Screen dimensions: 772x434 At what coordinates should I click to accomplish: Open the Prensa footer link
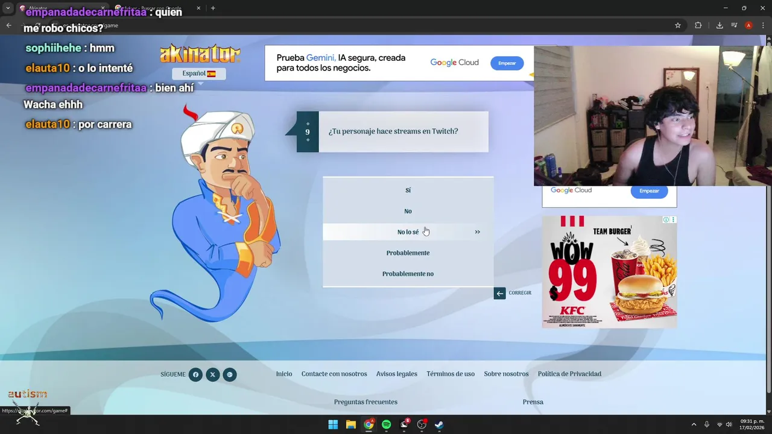click(533, 402)
